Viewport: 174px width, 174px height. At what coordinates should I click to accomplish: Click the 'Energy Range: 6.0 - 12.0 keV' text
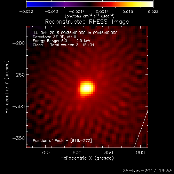[62, 41]
